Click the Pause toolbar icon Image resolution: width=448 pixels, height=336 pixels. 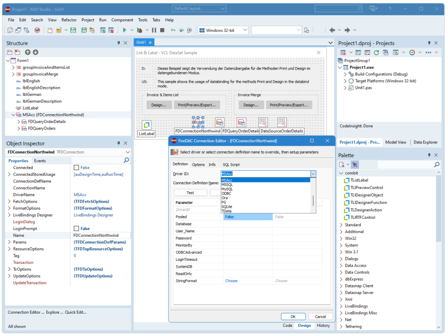pyautogui.click(x=154, y=30)
